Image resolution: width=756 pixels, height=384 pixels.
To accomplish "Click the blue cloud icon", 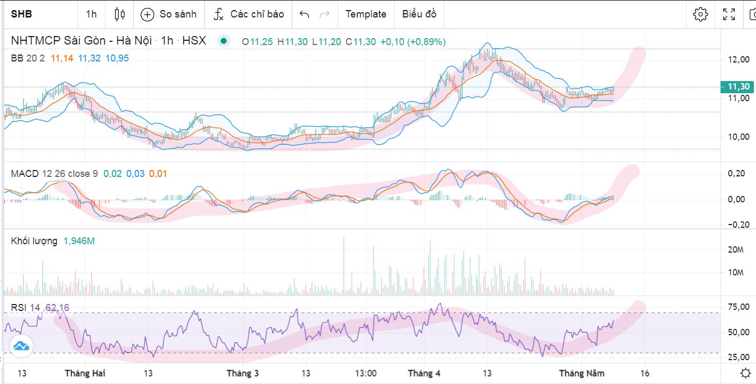I will coord(21,346).
